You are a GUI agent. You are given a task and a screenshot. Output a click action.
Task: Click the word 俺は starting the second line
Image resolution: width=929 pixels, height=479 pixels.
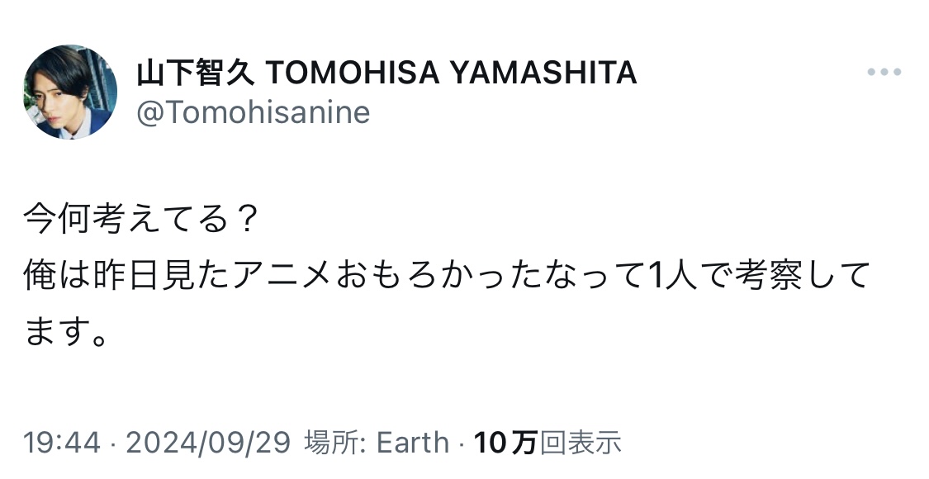[x=55, y=276]
